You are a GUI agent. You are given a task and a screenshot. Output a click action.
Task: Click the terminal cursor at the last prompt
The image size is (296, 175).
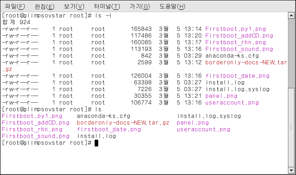(96, 143)
